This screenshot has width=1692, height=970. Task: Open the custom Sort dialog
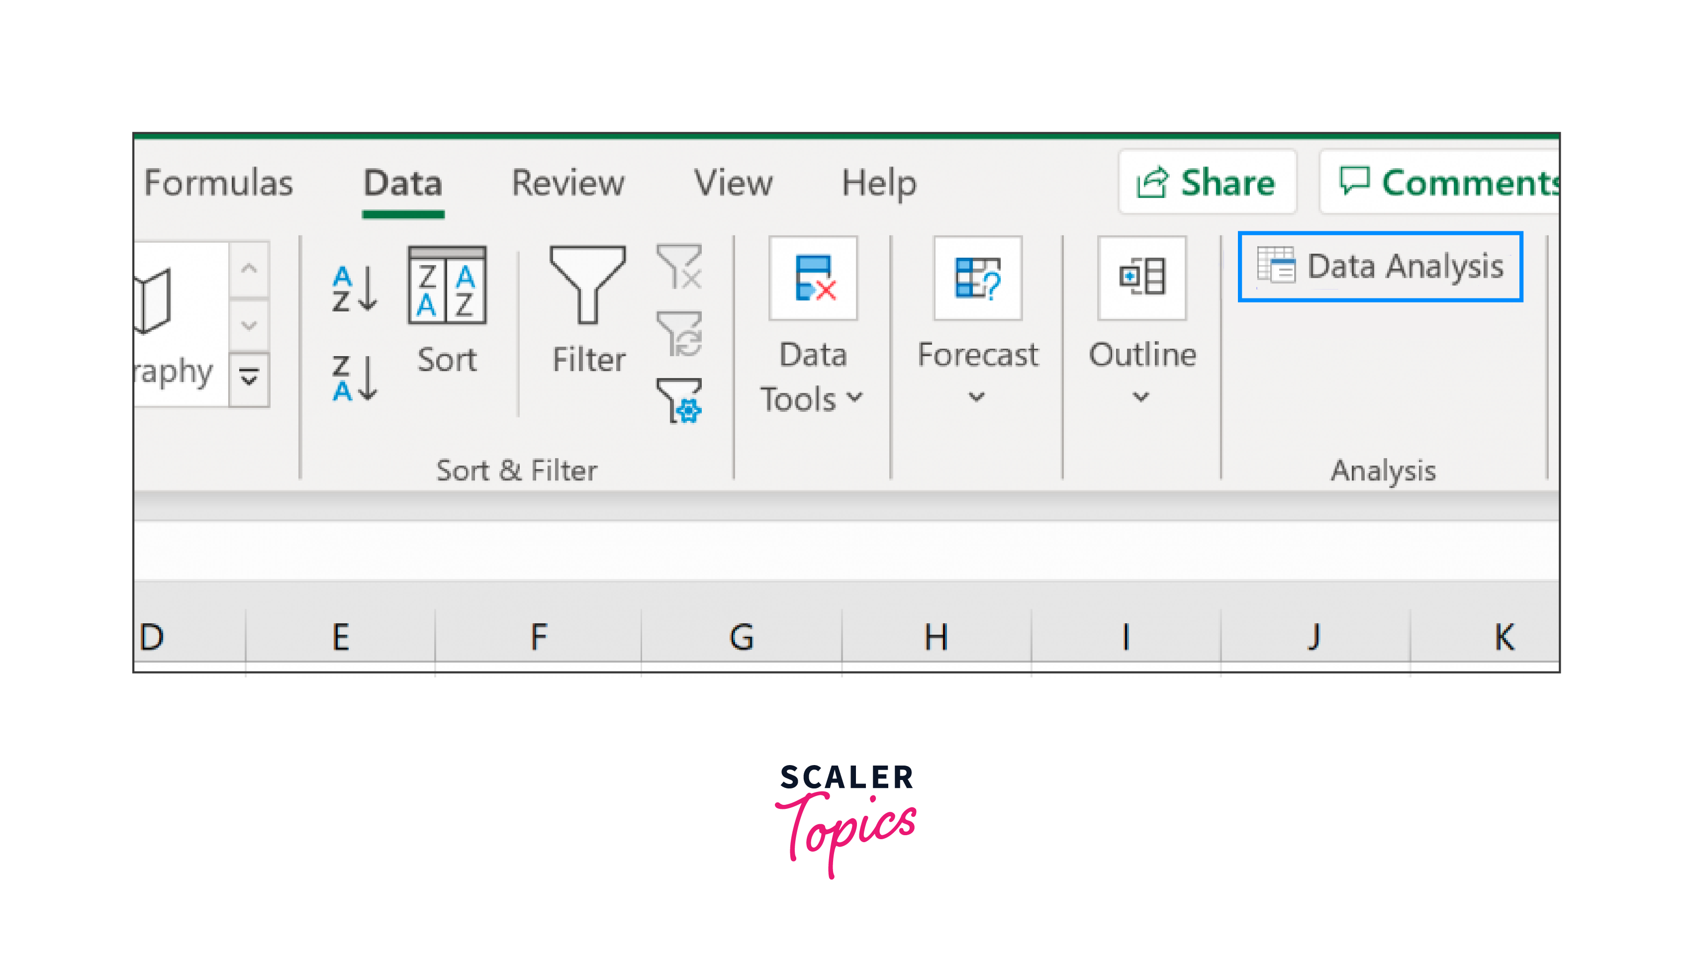point(447,310)
